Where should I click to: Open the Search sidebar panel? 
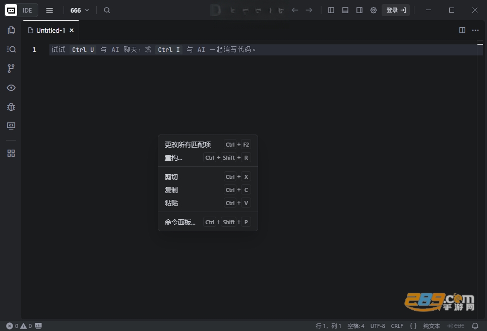click(x=11, y=49)
